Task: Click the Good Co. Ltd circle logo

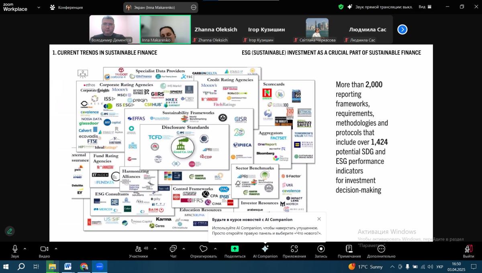Action: [x=183, y=147]
